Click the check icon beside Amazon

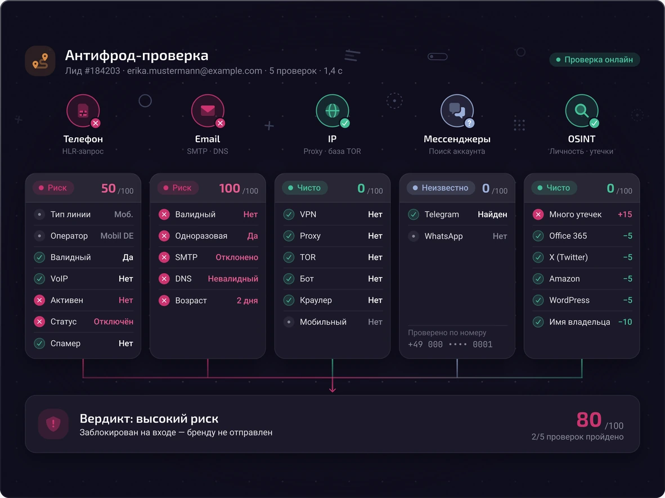tap(538, 278)
